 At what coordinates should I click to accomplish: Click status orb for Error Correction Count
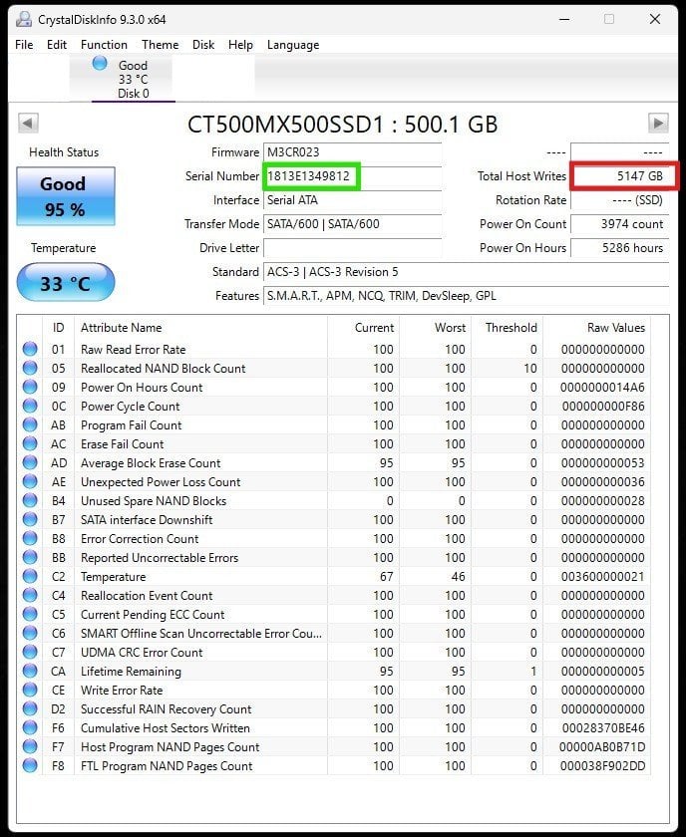click(30, 539)
